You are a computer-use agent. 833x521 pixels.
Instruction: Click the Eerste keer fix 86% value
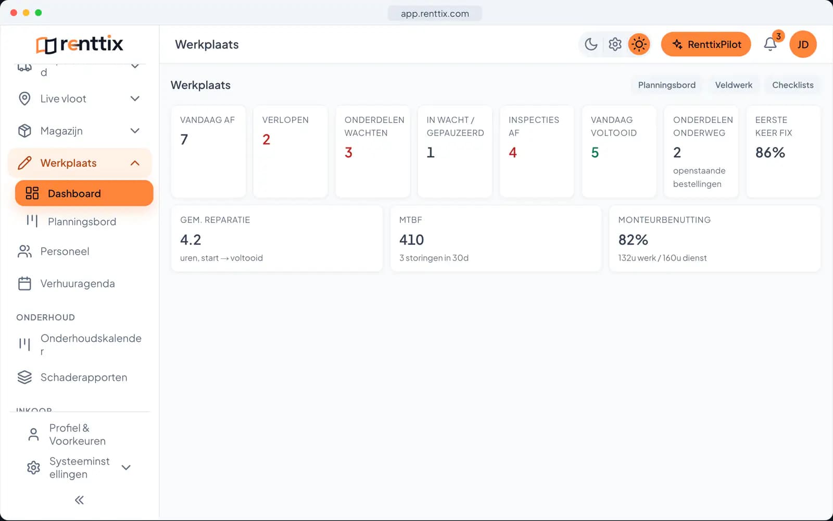tap(770, 153)
